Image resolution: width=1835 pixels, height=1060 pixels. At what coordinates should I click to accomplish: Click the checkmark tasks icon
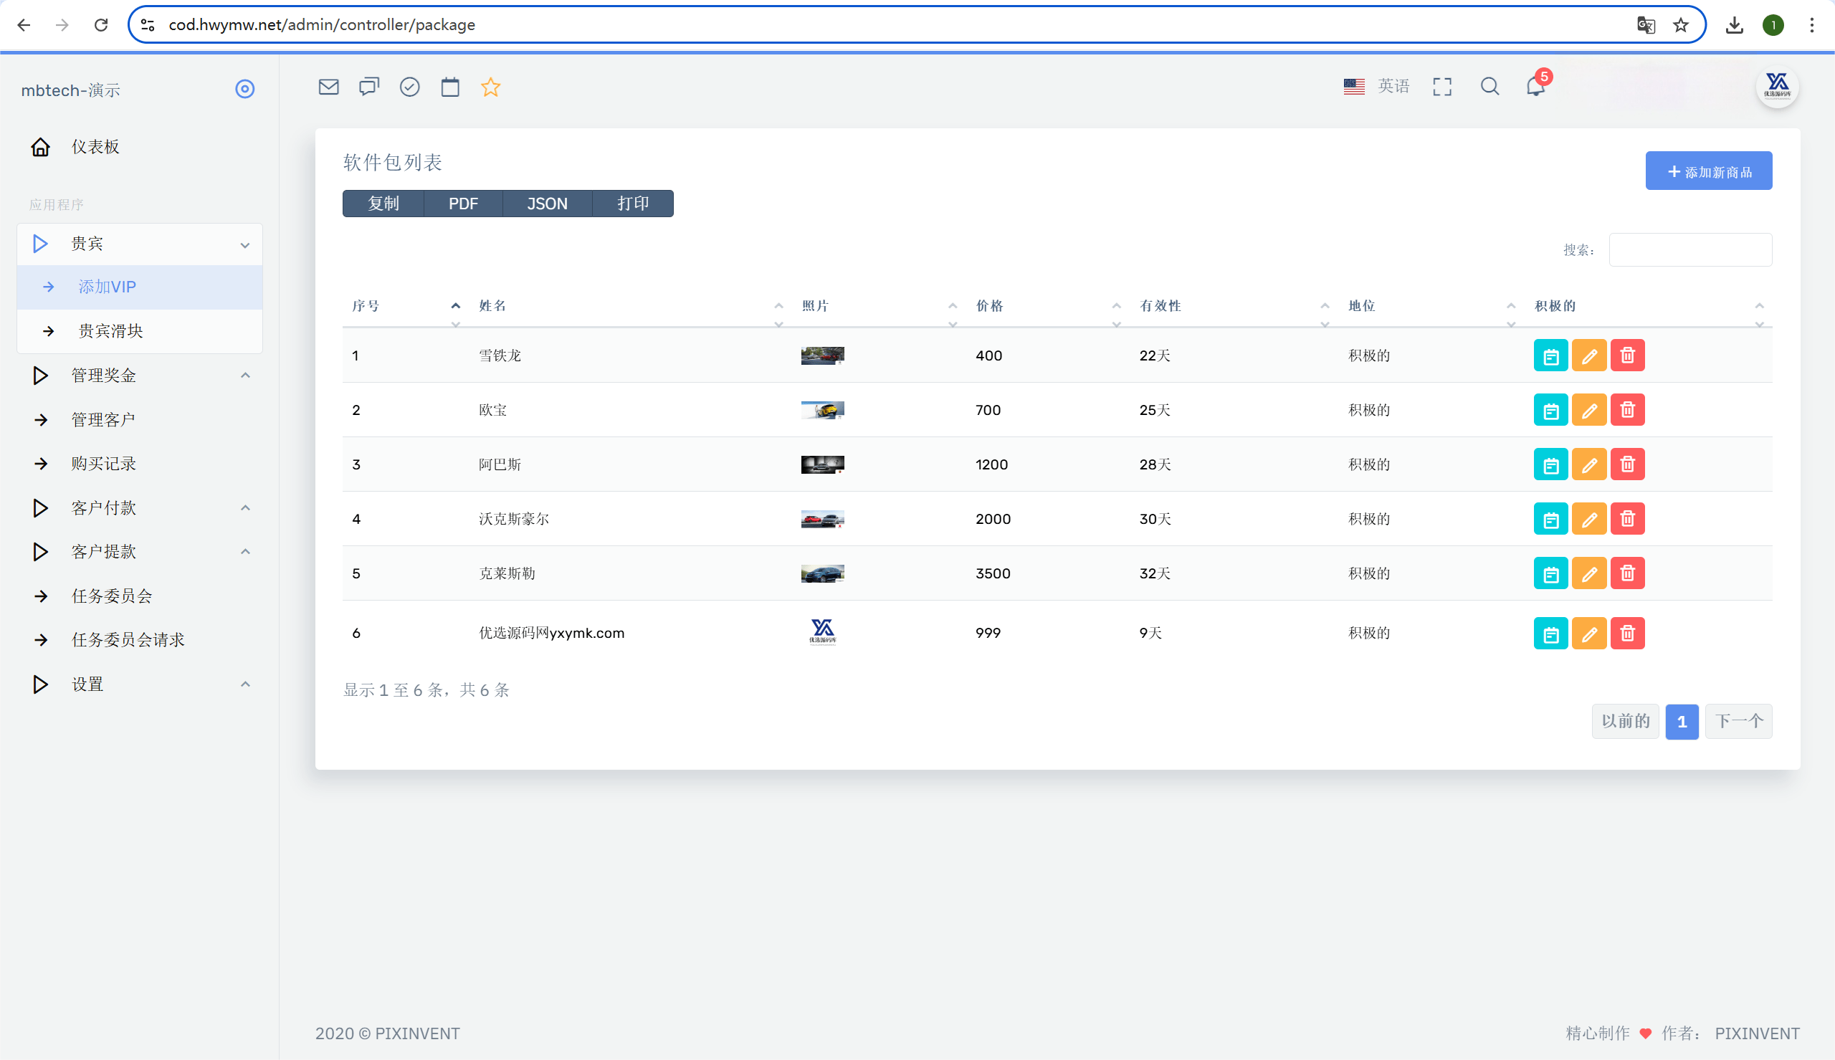click(410, 87)
